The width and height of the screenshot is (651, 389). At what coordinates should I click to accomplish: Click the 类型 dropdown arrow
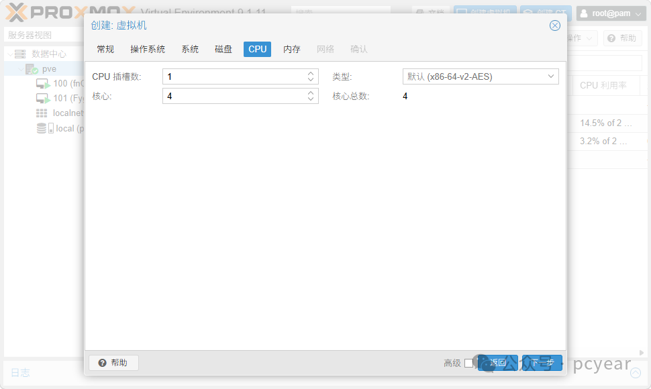point(550,76)
